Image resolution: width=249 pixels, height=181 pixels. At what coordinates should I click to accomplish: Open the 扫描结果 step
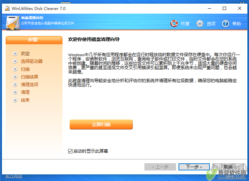click(29, 77)
